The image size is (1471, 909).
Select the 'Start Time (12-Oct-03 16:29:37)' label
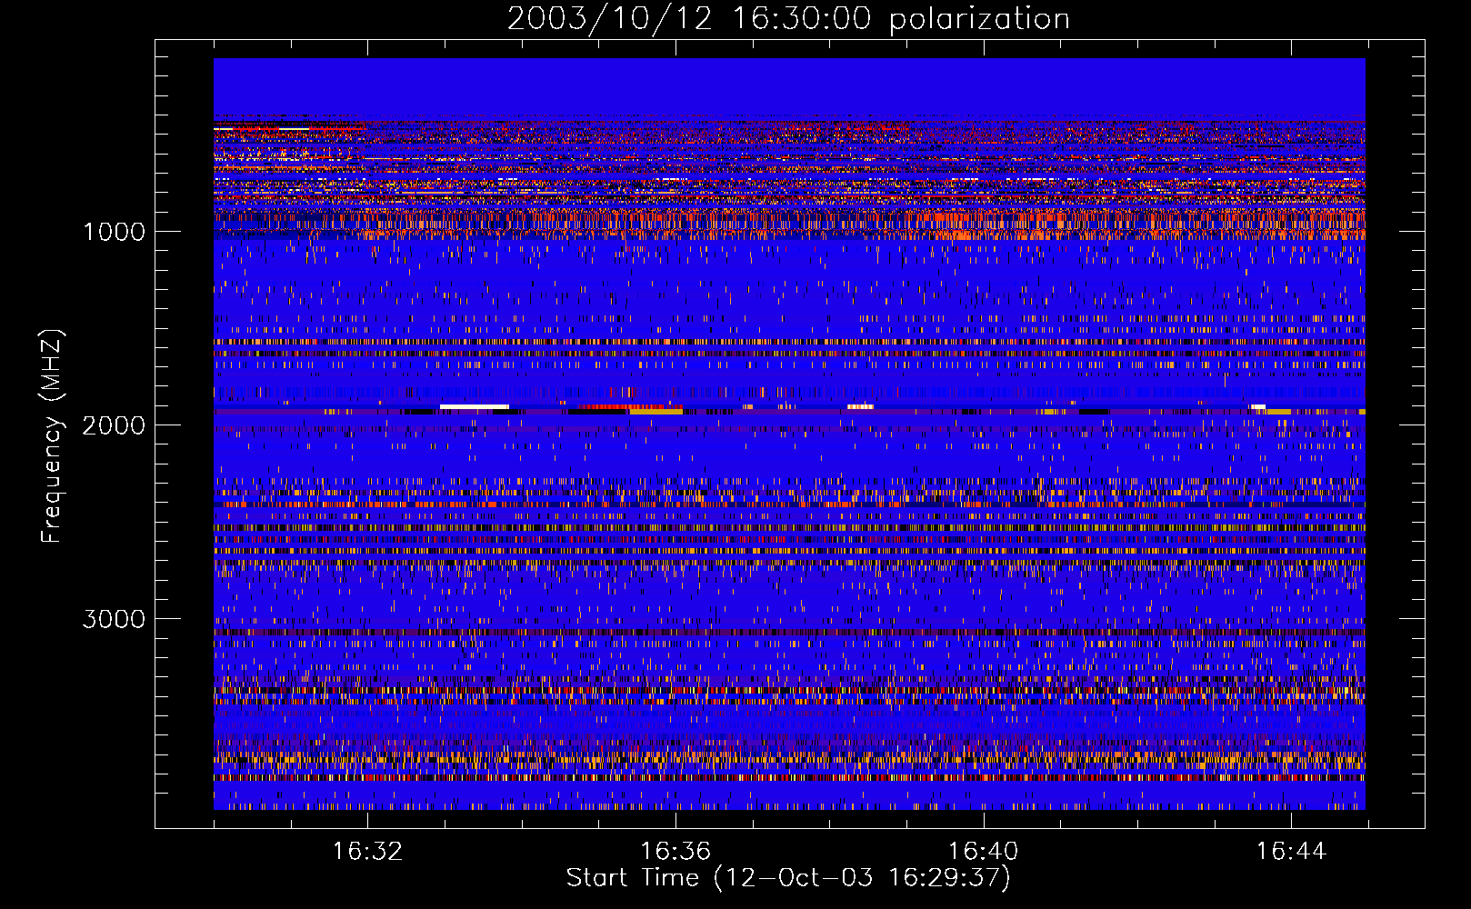[788, 878]
